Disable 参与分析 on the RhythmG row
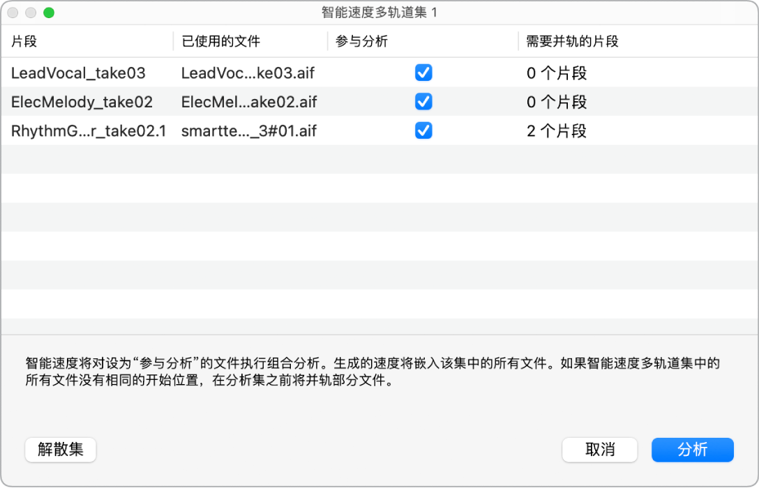 tap(423, 131)
